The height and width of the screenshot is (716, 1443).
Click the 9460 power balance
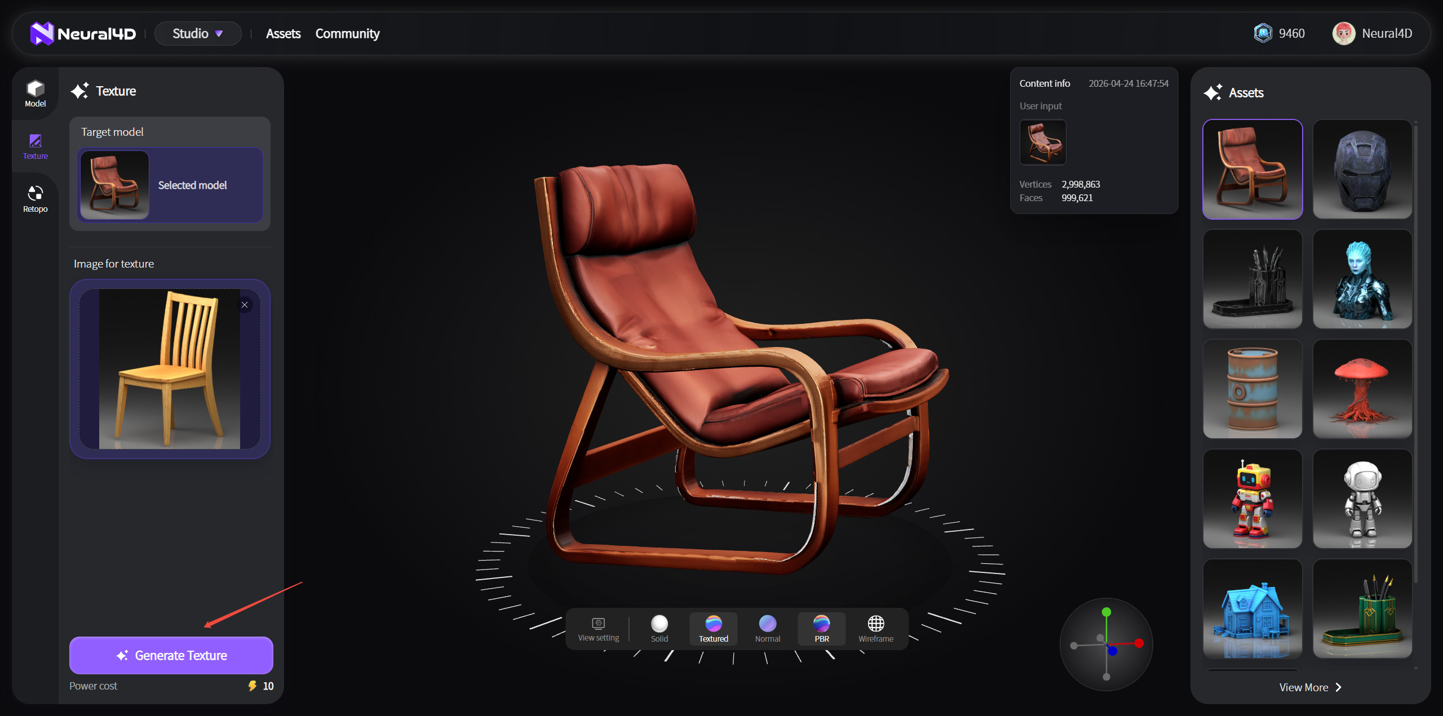1291,33
